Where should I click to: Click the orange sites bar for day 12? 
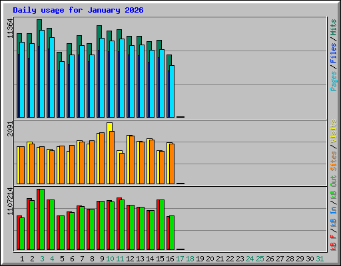[132, 160]
